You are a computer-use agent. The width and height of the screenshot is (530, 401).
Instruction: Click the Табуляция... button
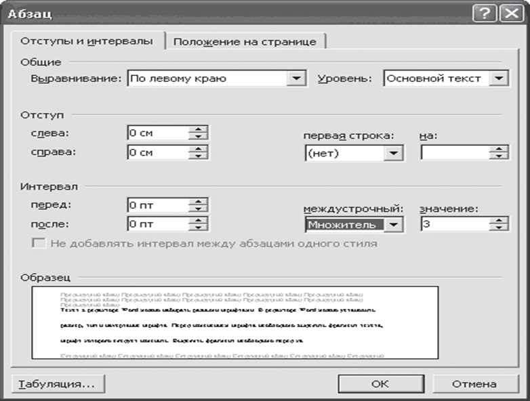(x=58, y=384)
